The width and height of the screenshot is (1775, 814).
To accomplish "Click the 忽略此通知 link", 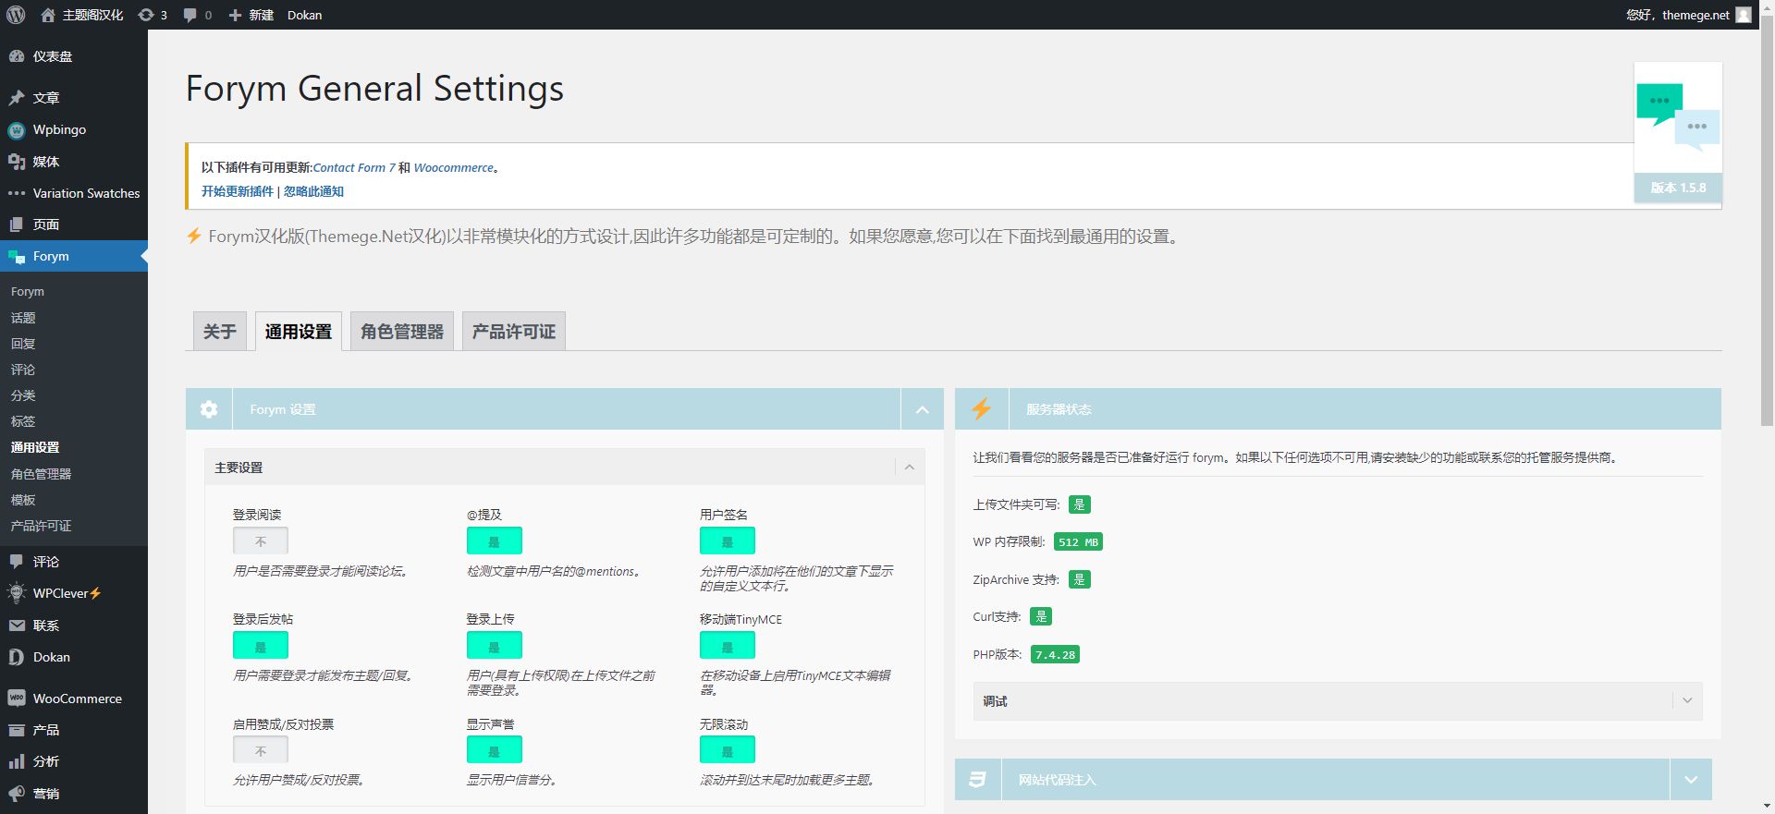I will pyautogui.click(x=313, y=191).
